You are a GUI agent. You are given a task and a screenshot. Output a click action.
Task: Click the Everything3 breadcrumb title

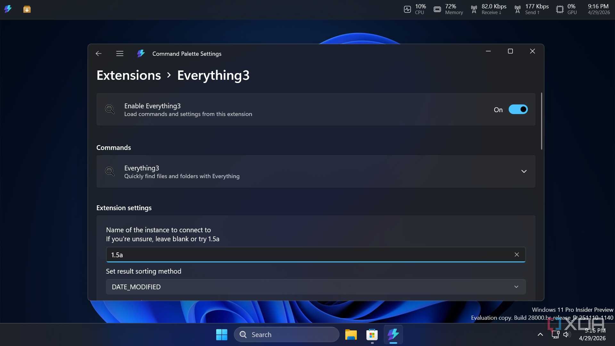point(213,75)
